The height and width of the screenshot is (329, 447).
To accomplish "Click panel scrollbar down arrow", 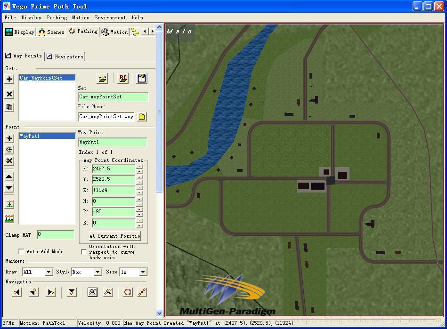I will point(160,313).
